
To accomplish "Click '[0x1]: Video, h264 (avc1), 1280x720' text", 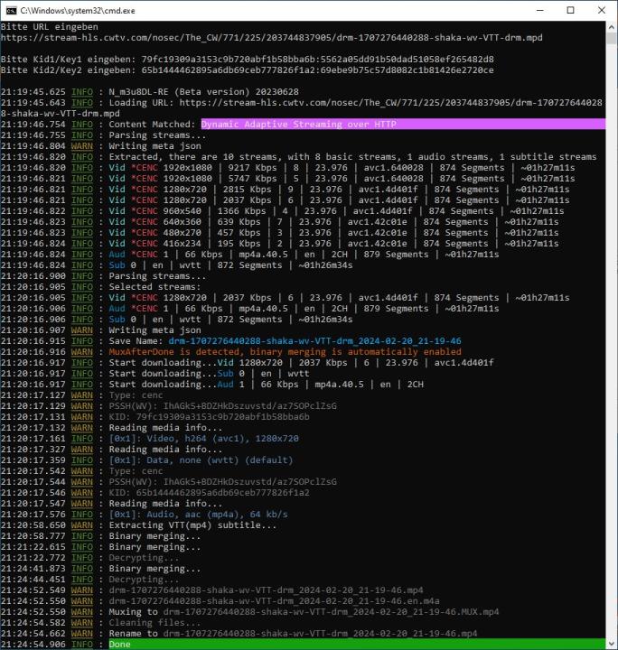I will pos(203,438).
